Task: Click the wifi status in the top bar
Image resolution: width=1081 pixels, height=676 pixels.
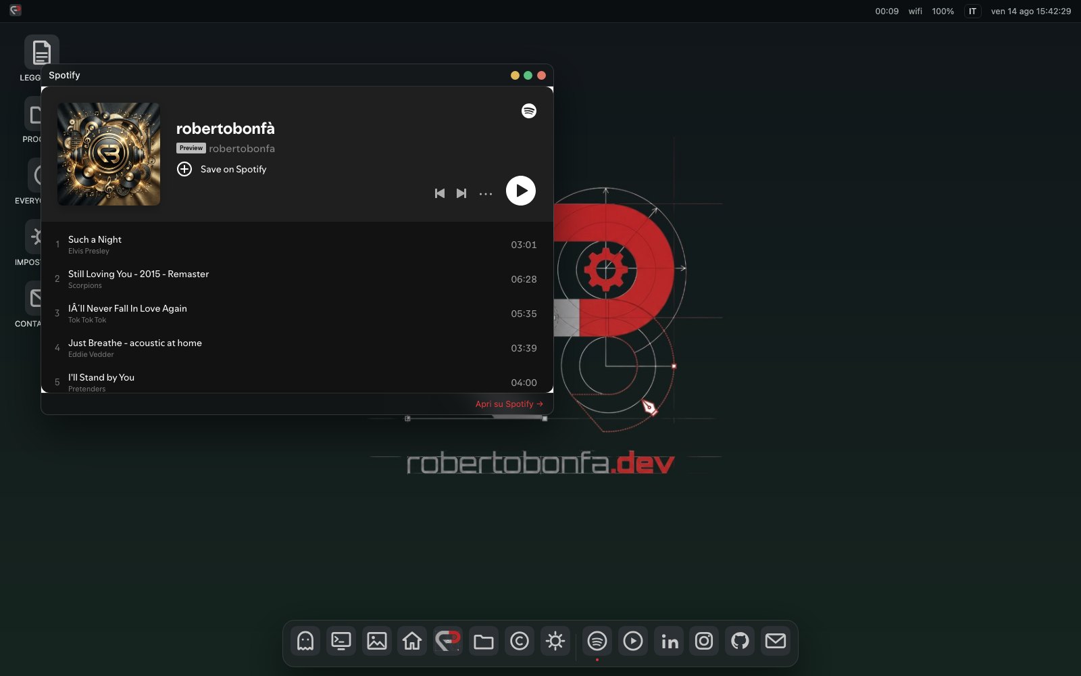Action: (915, 11)
